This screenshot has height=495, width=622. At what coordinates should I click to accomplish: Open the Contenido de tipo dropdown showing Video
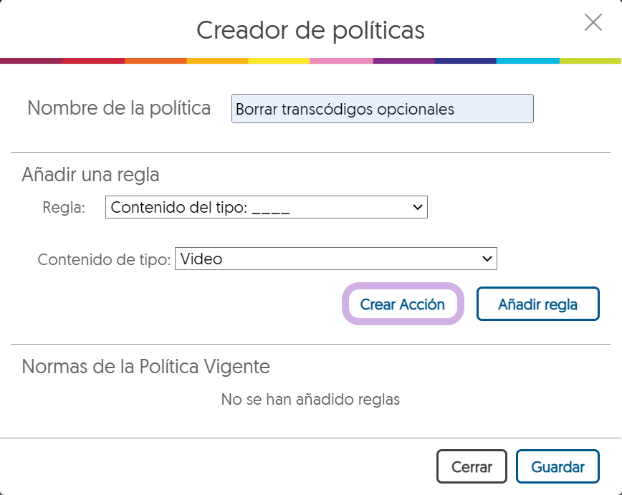[335, 259]
